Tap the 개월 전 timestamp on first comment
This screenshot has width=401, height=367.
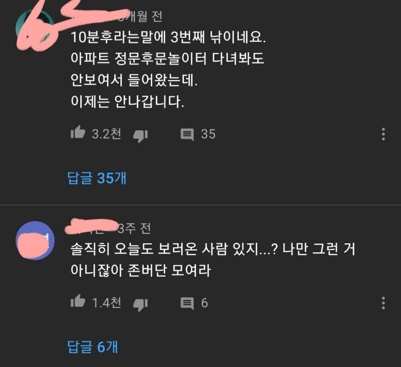click(x=142, y=16)
